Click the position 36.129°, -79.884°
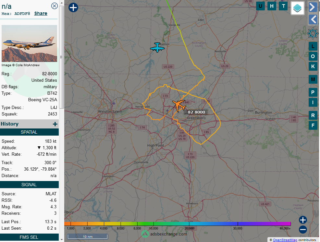The width and height of the screenshot is (320, 242). point(40,169)
